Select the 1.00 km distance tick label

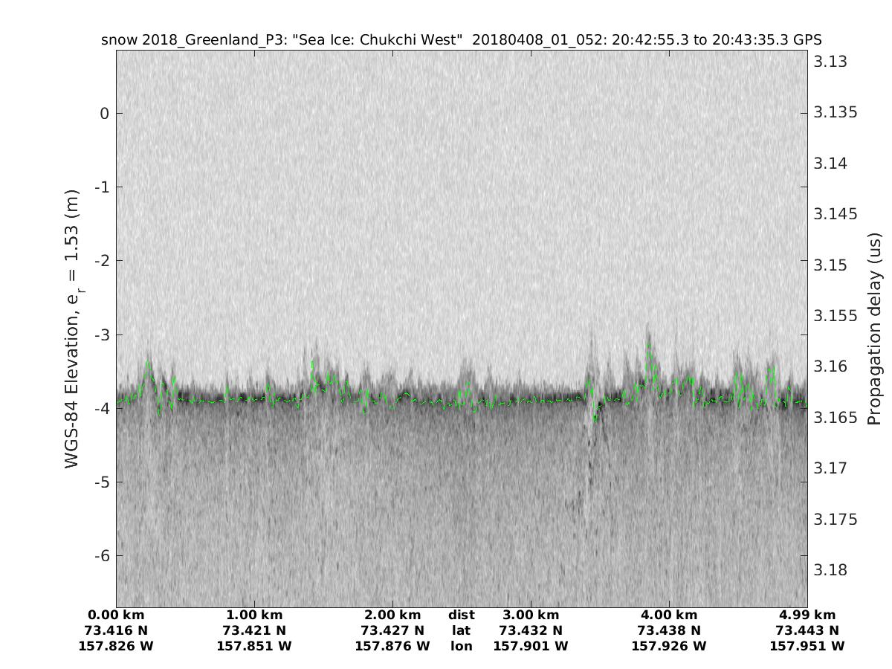pyautogui.click(x=254, y=615)
